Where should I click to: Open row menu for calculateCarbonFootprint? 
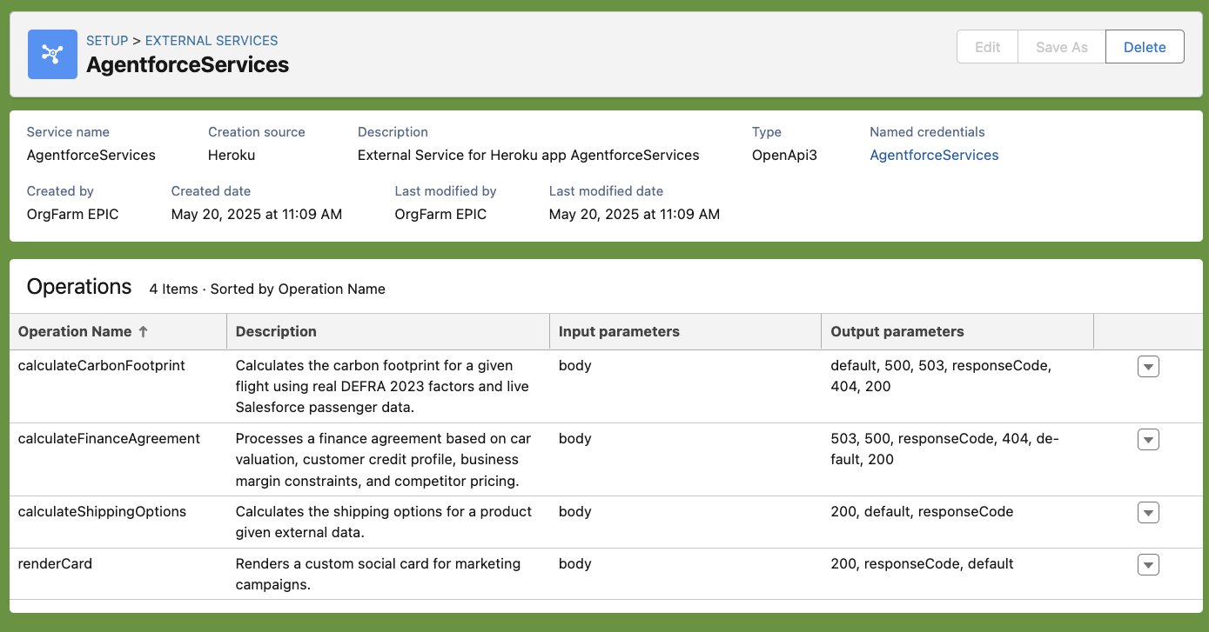(x=1148, y=367)
